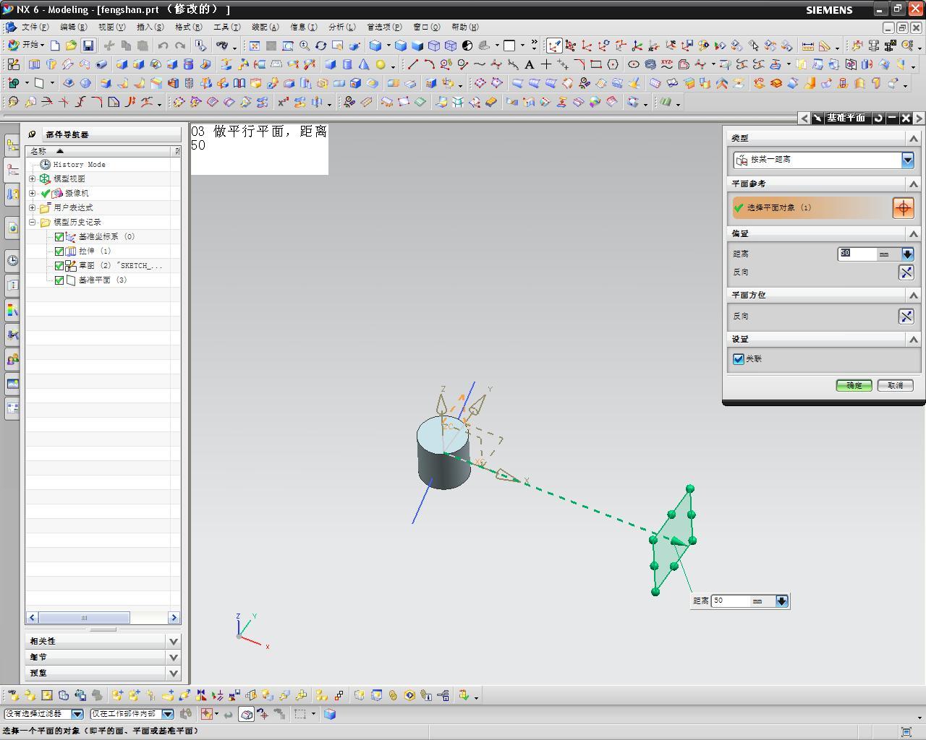Click the Undo arrow icon
This screenshot has height=740, width=926.
click(163, 46)
